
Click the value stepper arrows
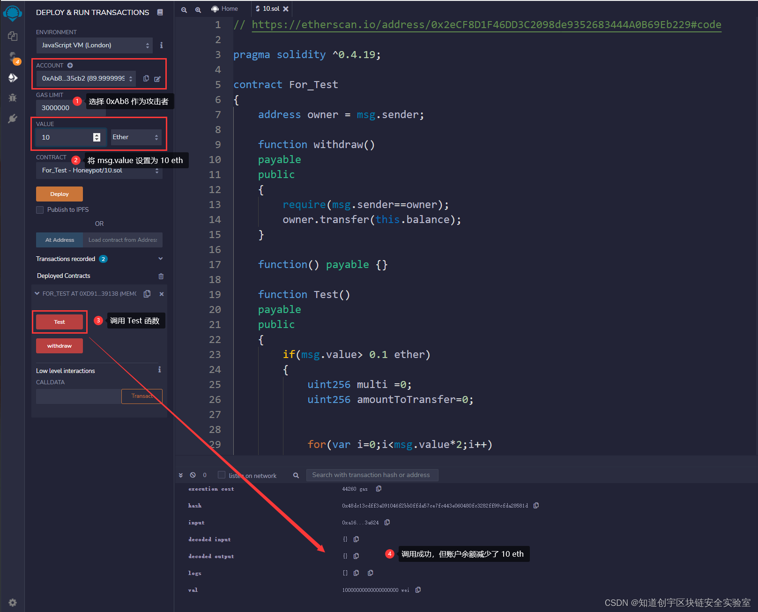[97, 137]
